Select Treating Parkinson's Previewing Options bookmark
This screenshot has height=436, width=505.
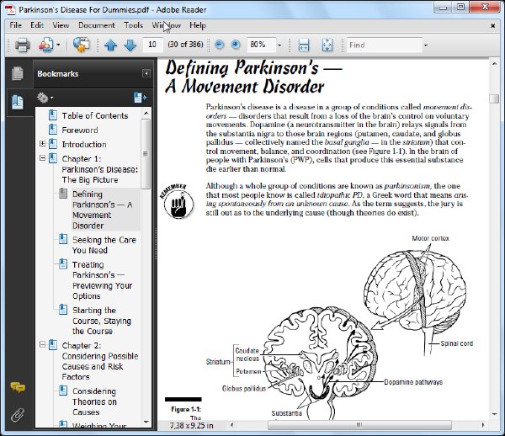102,280
